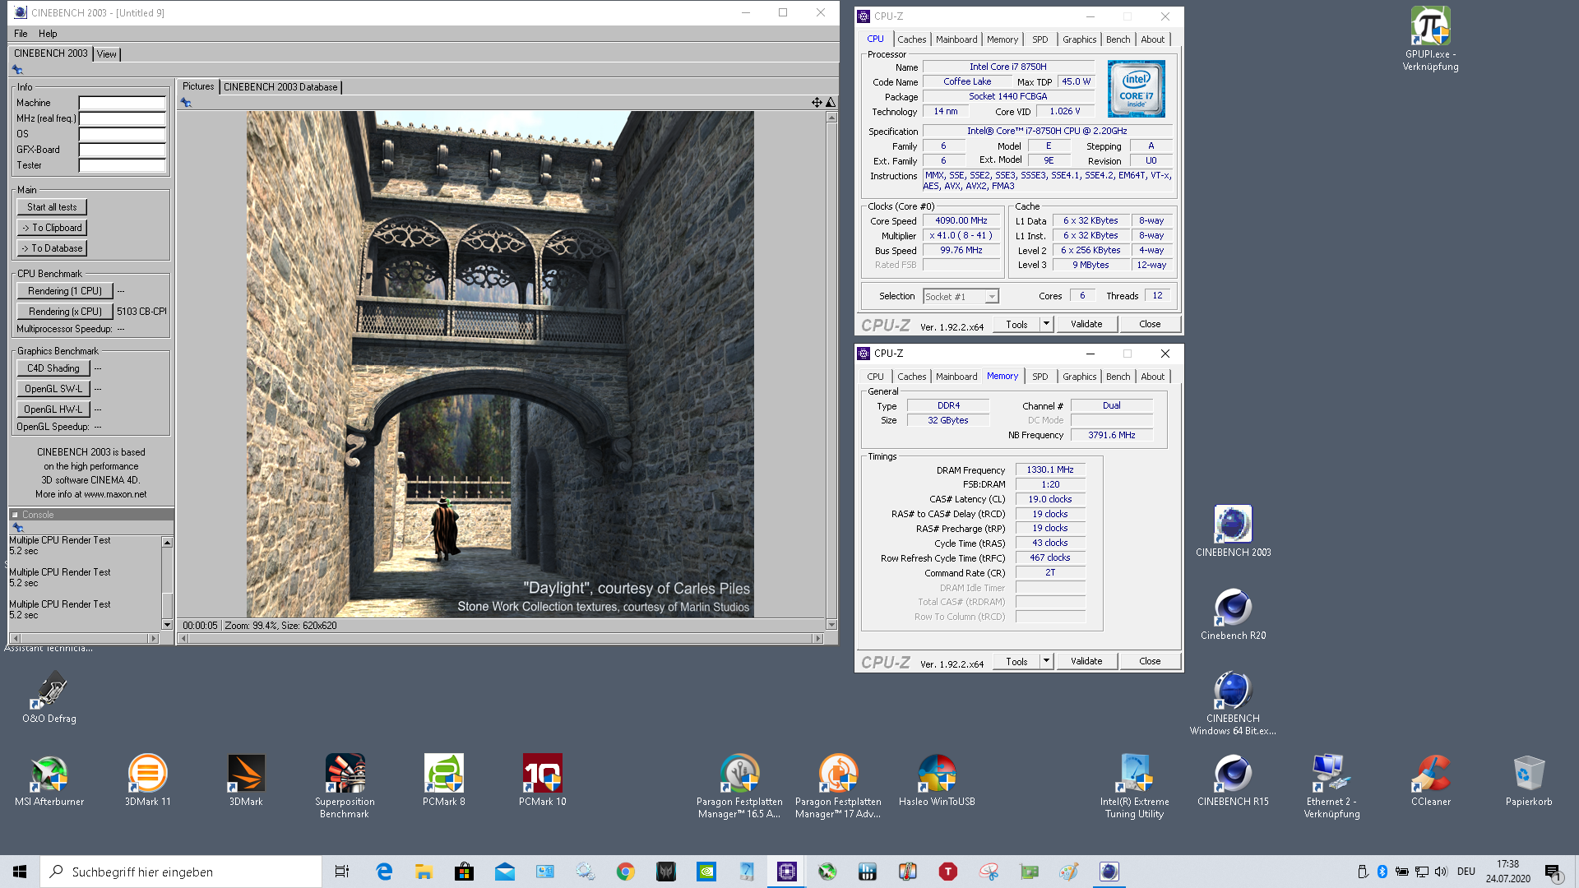Open notification center on taskbar

pyautogui.click(x=1553, y=872)
